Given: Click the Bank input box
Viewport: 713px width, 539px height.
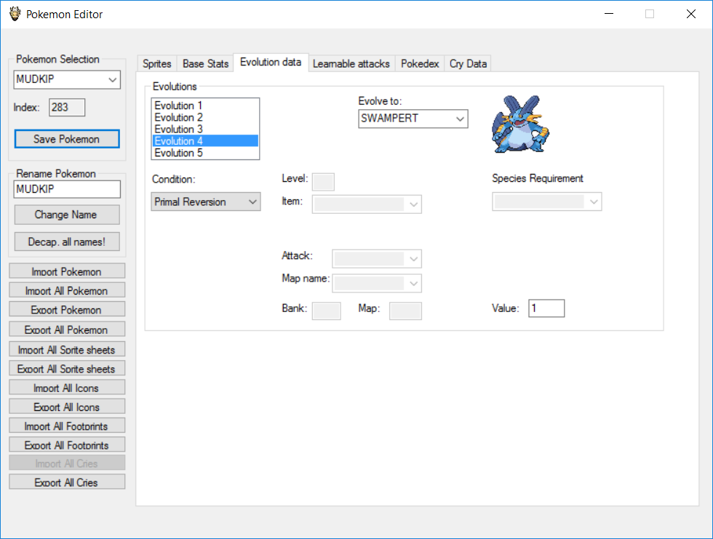Looking at the screenshot, I should coord(327,311).
